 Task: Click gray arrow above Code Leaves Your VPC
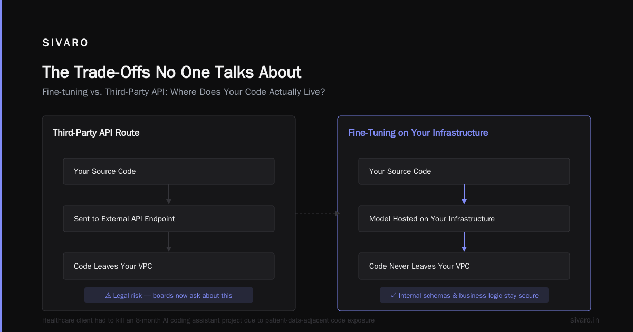169,242
